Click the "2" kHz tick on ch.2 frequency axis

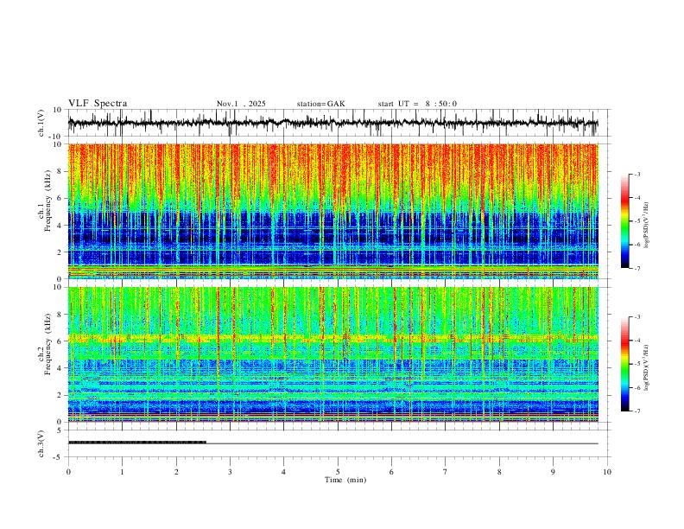60,395
